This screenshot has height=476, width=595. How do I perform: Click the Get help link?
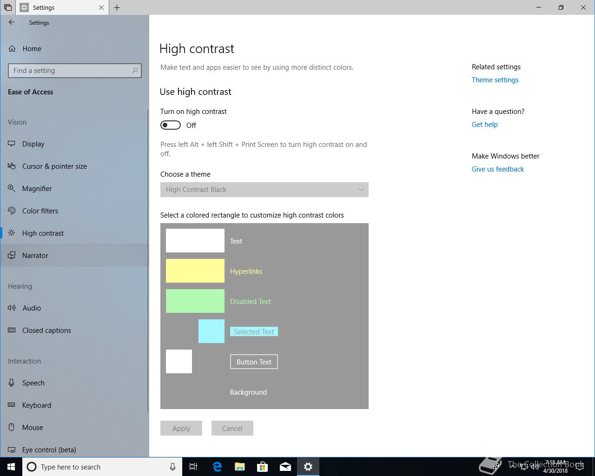[485, 125]
